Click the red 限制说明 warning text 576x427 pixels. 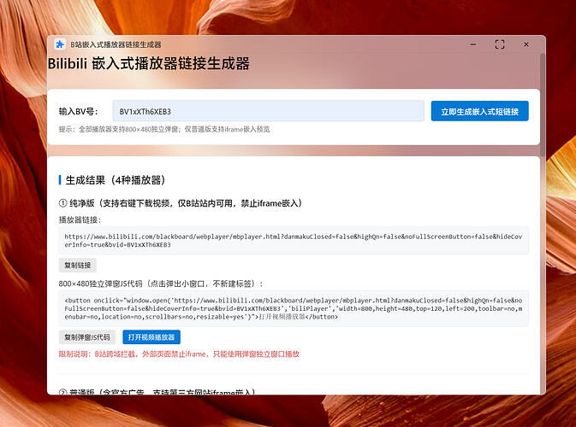[179, 354]
